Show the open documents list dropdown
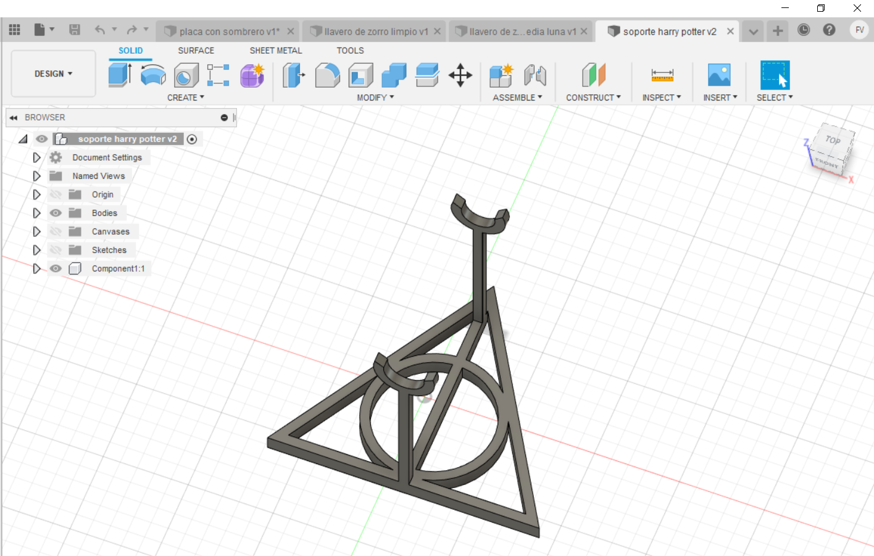 (753, 31)
